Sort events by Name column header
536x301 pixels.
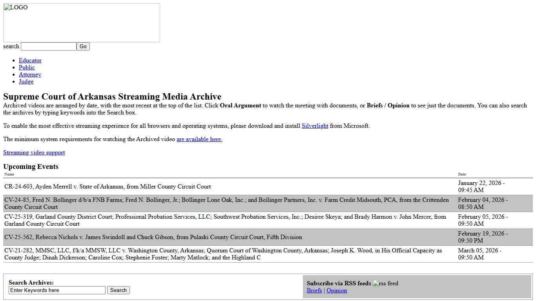click(9, 174)
